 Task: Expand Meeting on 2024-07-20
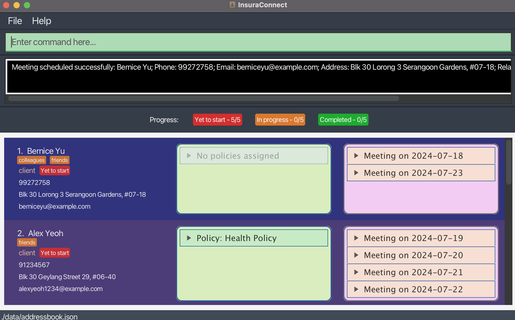tap(421, 255)
